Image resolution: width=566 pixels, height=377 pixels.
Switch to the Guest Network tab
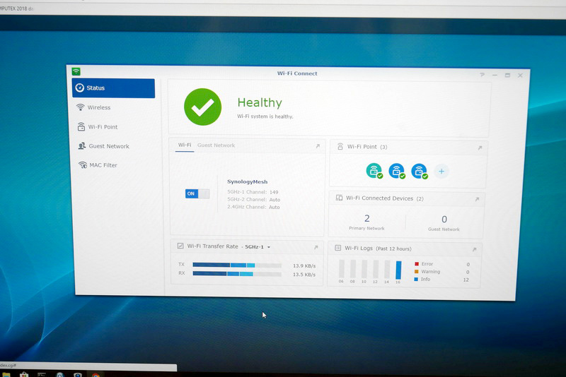(216, 145)
